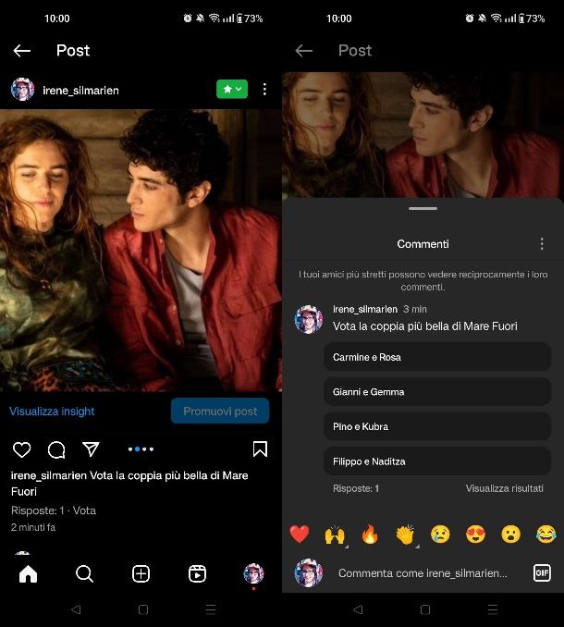The width and height of the screenshot is (564, 627).
Task: Tap the Promuovi post button
Action: click(x=220, y=411)
